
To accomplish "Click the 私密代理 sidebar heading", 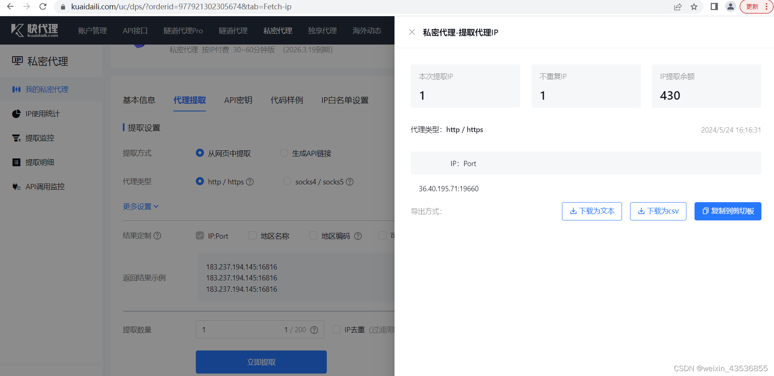I will coord(47,61).
